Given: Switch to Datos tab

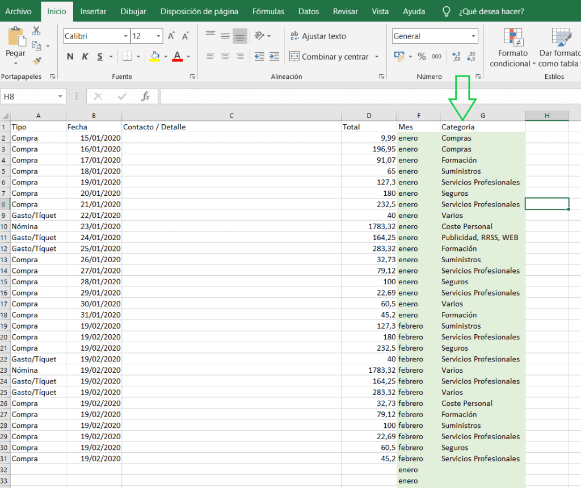Looking at the screenshot, I should pyautogui.click(x=309, y=11).
